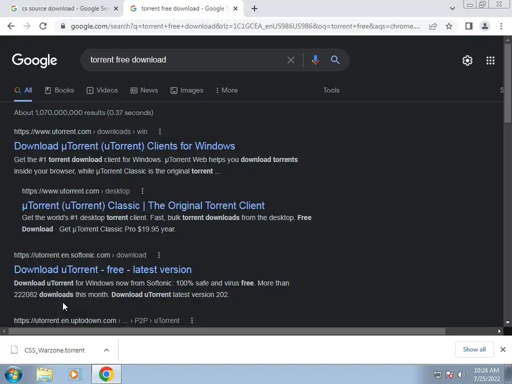Open the Windows Start menu
The height and width of the screenshot is (384, 512).
click(x=13, y=374)
